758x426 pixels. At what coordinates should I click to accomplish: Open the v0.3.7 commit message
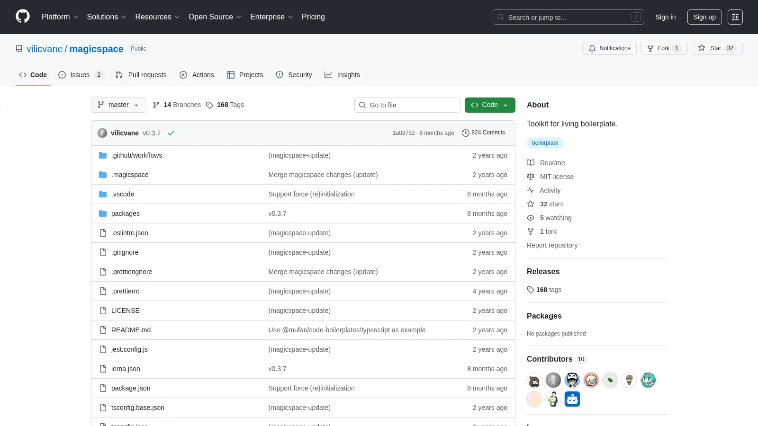click(x=152, y=133)
